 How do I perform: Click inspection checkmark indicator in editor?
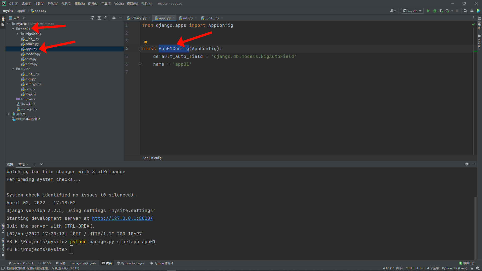473,25
